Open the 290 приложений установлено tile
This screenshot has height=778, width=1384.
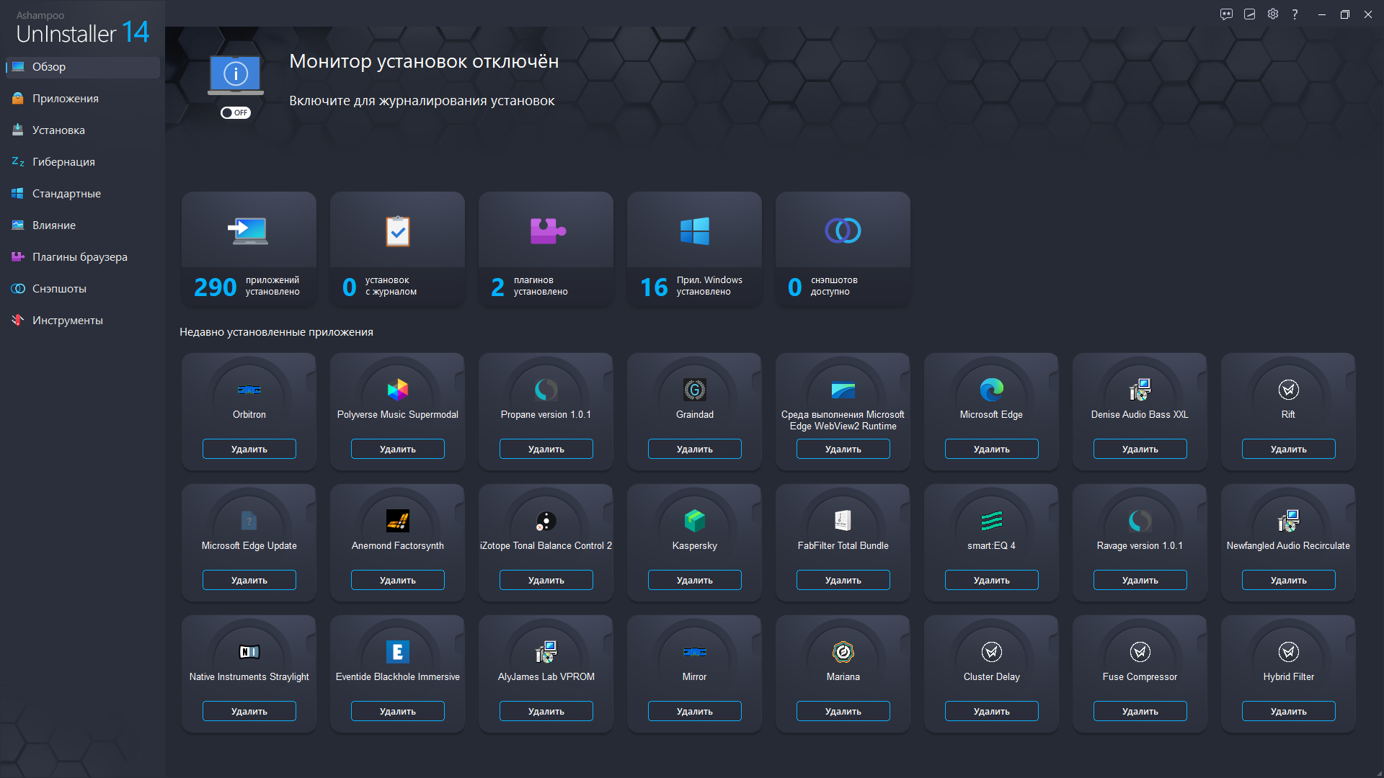click(x=248, y=249)
